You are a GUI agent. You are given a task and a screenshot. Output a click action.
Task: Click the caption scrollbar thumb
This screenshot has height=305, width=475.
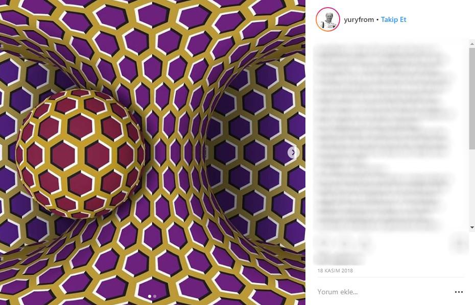472,98
